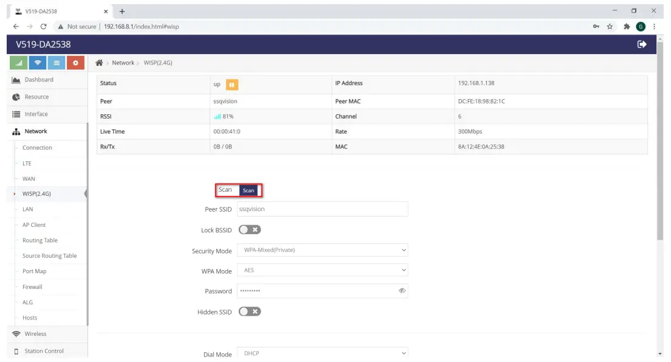671x362 pixels.
Task: Select Firewall under Network
Action: click(32, 287)
